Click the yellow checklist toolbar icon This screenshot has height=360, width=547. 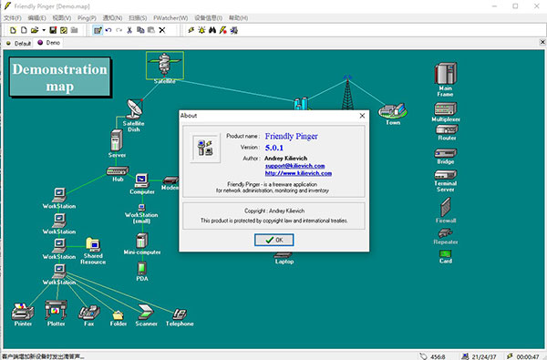[64, 30]
